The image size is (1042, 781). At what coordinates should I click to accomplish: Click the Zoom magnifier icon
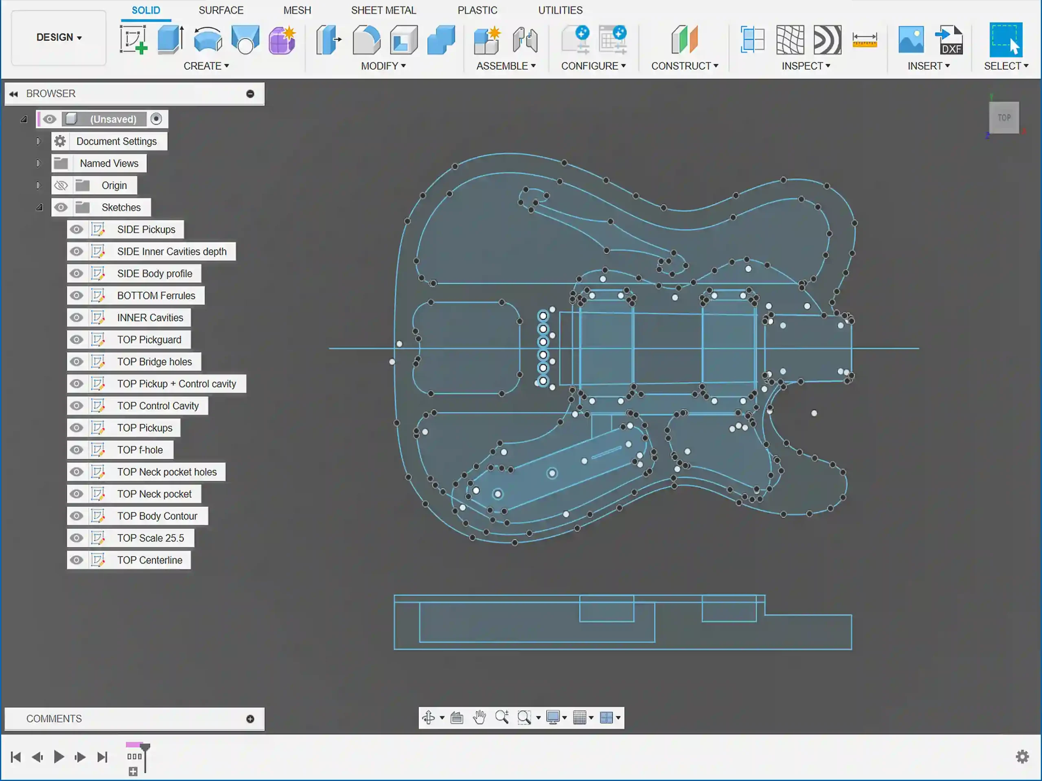point(502,718)
